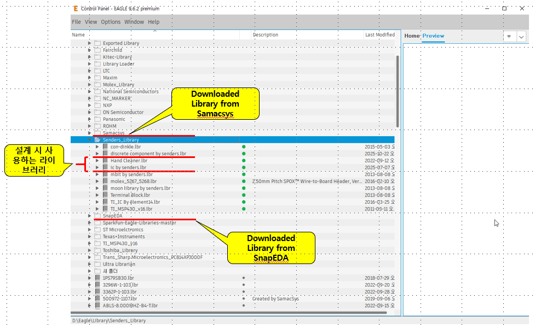Click the Panasonic folder icon
The width and height of the screenshot is (535, 328).
point(97,119)
